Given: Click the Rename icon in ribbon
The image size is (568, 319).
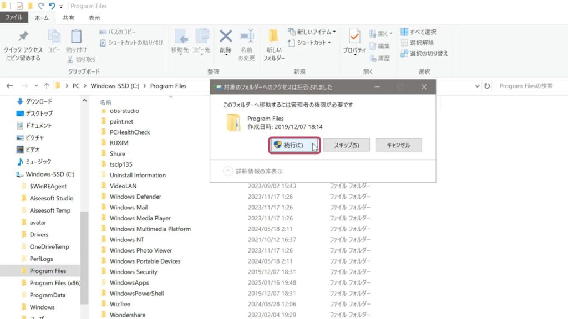Looking at the screenshot, I should pos(247,37).
